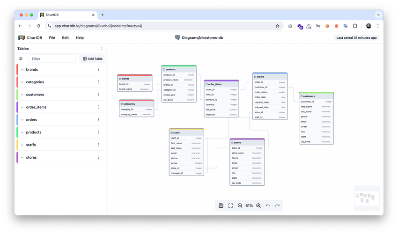
Task: Open three-dot menu for products table
Action: 98,132
